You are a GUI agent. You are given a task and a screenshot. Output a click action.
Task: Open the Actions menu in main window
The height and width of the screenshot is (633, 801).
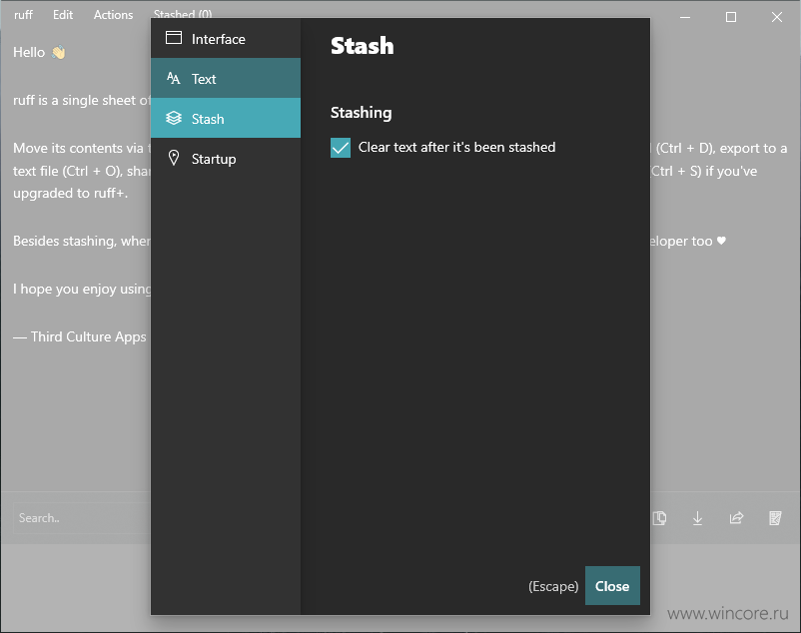point(113,15)
